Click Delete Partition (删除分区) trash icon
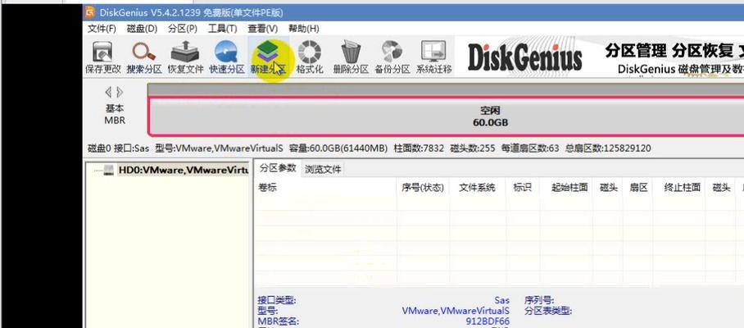This screenshot has width=744, height=328. pyautogui.click(x=351, y=57)
